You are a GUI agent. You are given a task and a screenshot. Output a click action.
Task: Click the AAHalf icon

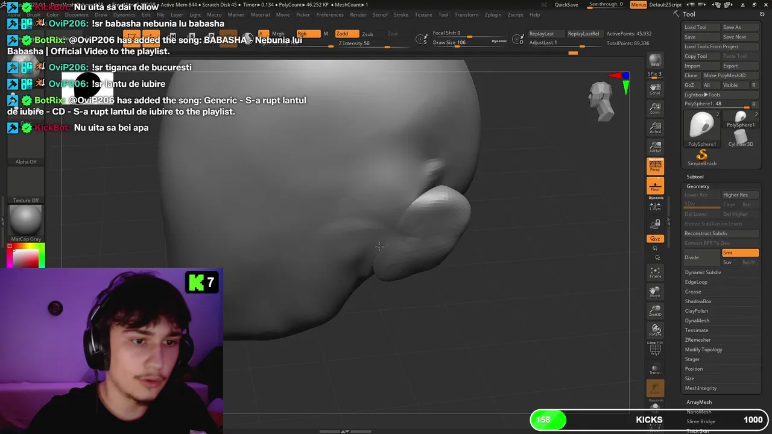pyautogui.click(x=655, y=147)
